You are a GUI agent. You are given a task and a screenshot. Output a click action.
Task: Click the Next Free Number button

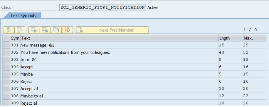[112, 30]
